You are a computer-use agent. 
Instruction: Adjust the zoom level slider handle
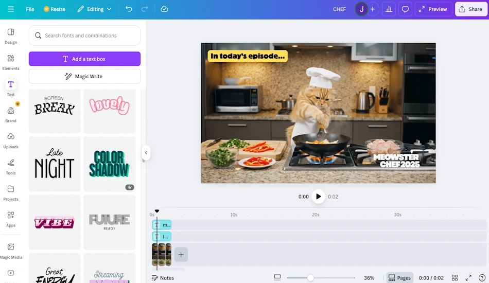pos(310,278)
